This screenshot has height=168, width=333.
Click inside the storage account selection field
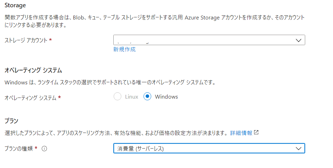coord(202,40)
